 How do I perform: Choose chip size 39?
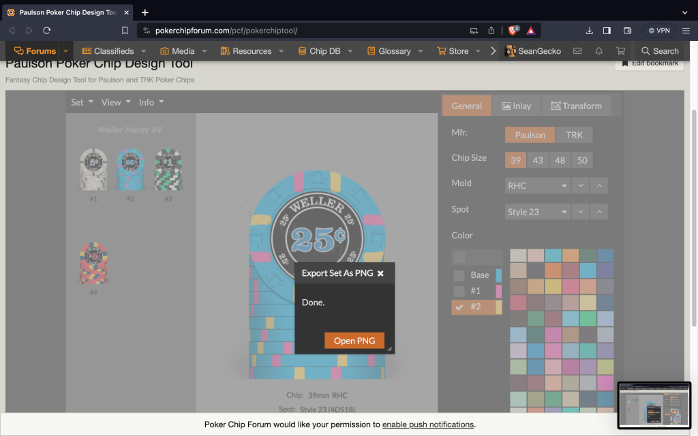(515, 160)
